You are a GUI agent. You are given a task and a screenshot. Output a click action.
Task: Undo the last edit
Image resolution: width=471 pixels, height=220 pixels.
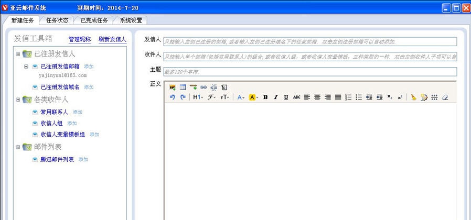tap(173, 97)
